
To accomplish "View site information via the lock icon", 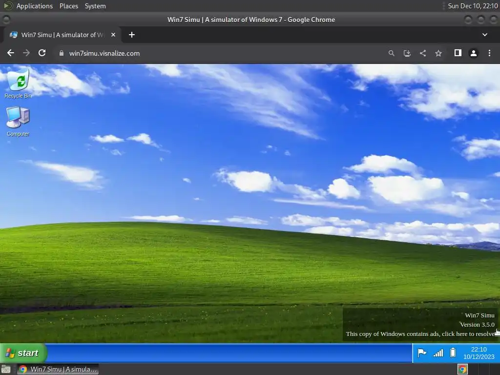I will pos(62,53).
